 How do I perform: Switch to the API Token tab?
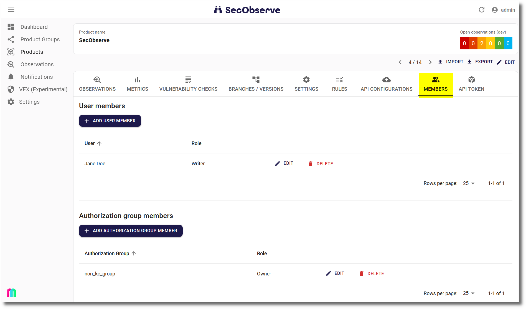pyautogui.click(x=471, y=84)
